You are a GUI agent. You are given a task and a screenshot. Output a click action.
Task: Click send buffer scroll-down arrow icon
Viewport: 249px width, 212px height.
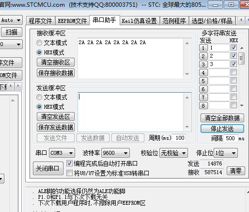187,127
